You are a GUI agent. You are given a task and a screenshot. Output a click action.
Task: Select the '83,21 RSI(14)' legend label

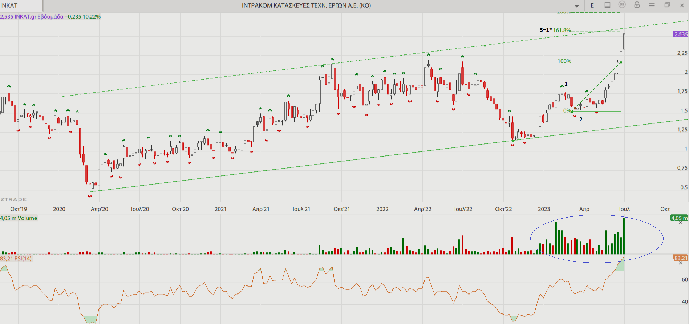[16, 259]
